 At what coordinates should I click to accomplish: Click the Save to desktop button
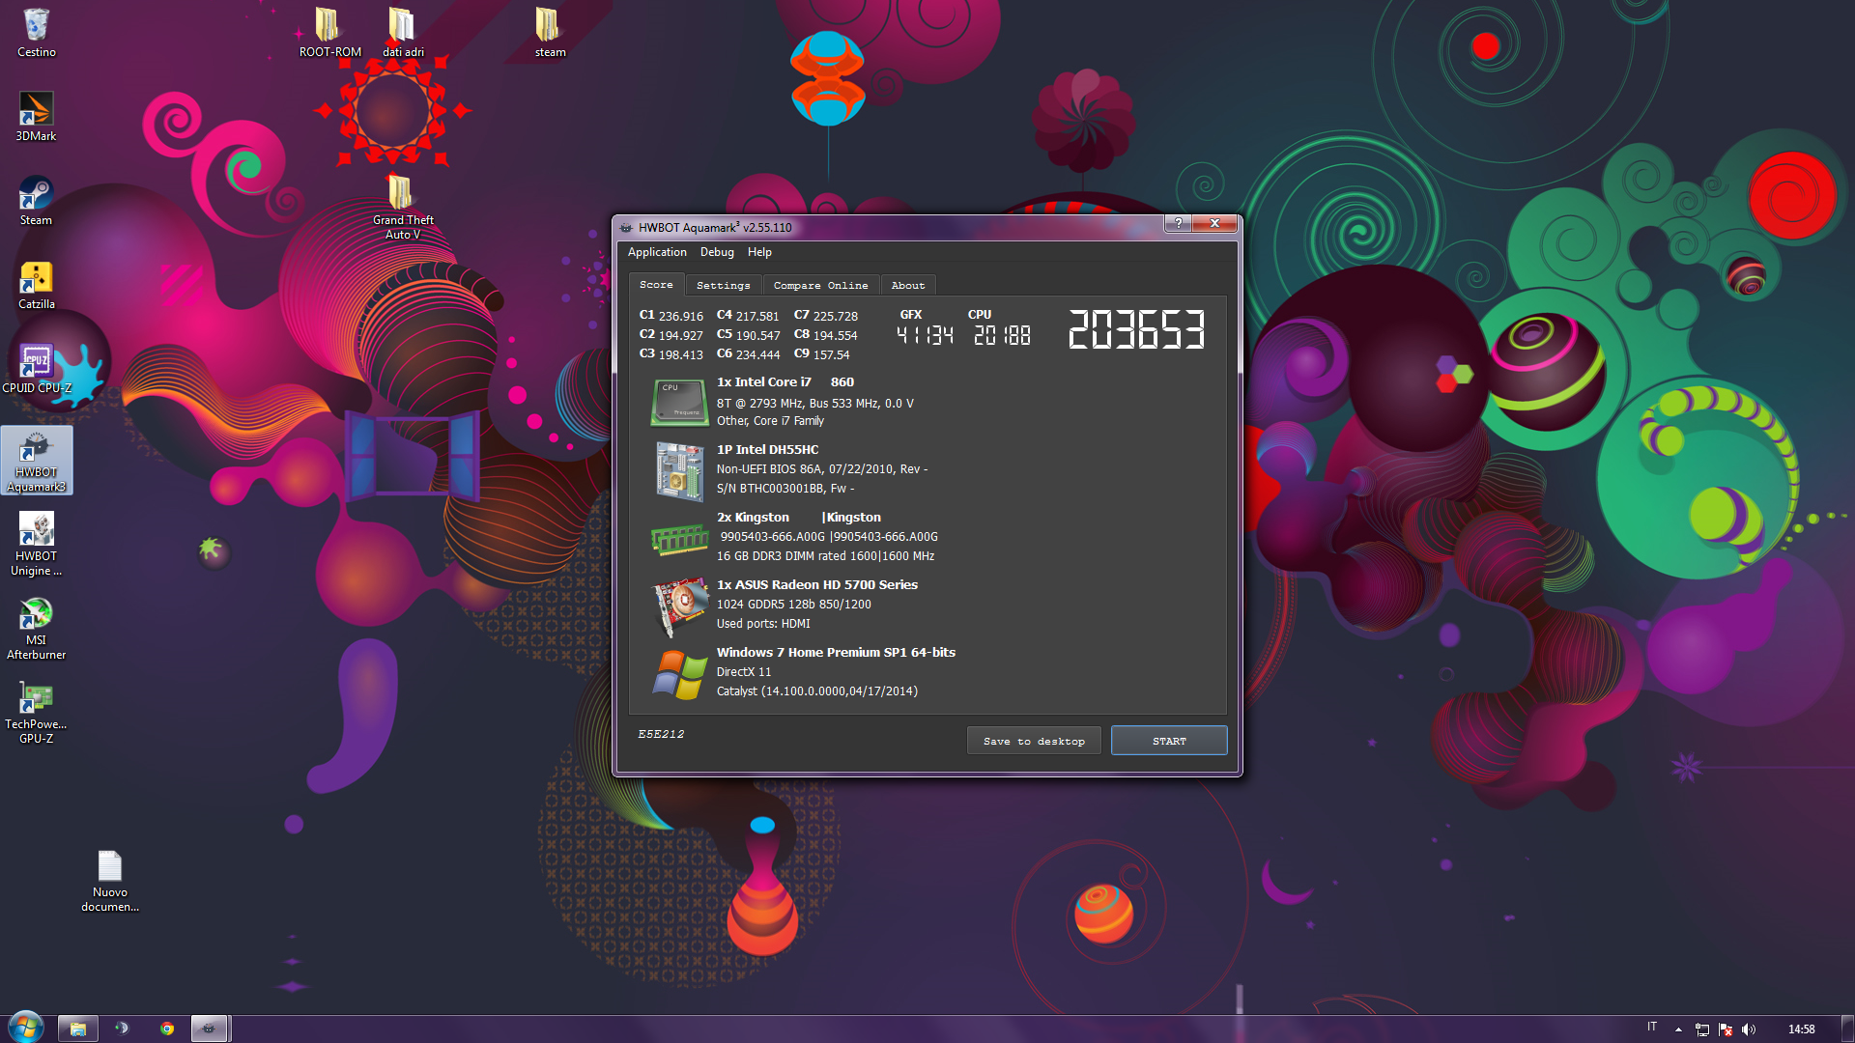click(x=1034, y=741)
